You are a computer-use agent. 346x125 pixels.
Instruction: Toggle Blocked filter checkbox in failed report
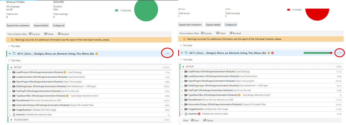pyautogui.click(x=231, y=33)
